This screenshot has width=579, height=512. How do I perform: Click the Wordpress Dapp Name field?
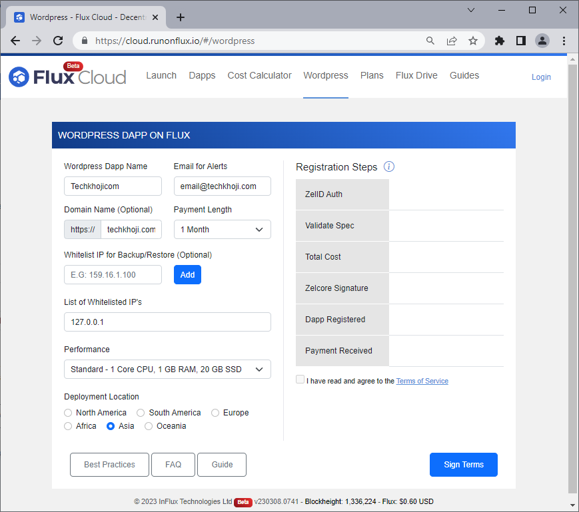[113, 186]
